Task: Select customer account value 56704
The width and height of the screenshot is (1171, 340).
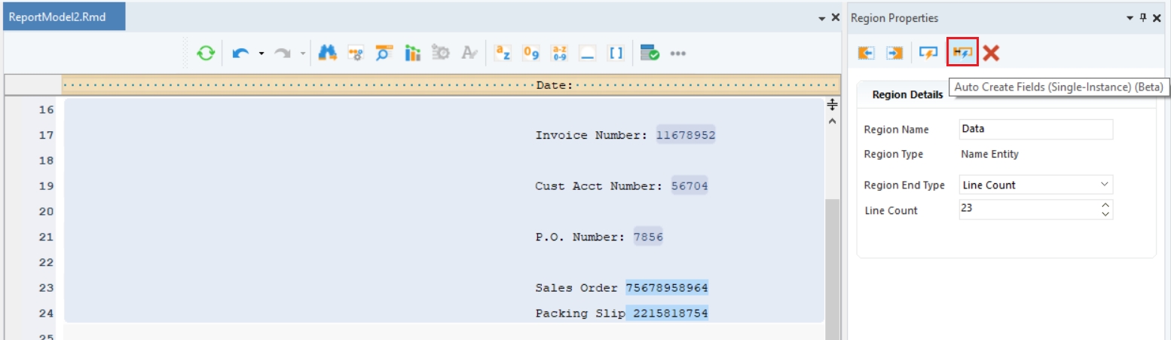Action: [689, 186]
